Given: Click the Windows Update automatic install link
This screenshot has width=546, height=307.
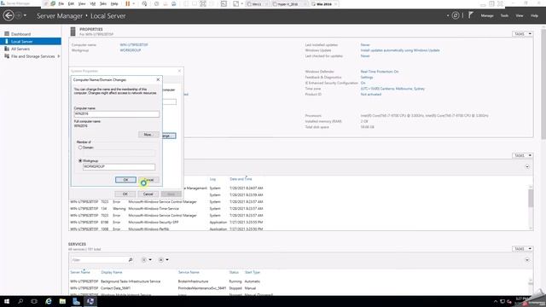Looking at the screenshot, I should pos(400,50).
